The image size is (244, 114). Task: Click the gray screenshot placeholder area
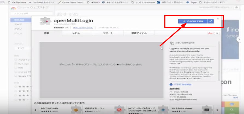[x=101, y=70]
